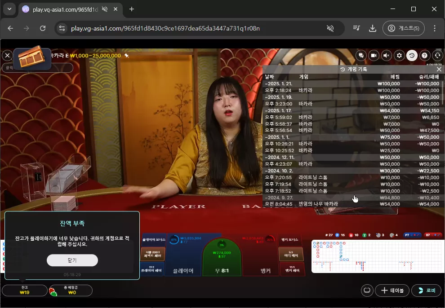Click the P? player prediction indicator
The width and height of the screenshot is (445, 308).
(x=411, y=235)
